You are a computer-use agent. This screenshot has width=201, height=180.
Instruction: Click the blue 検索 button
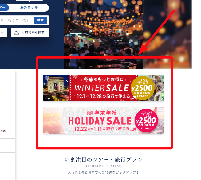41,20
